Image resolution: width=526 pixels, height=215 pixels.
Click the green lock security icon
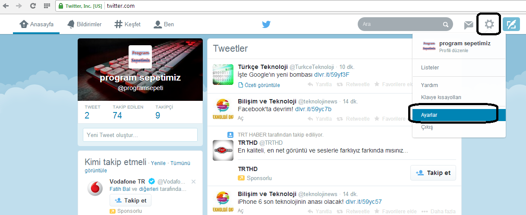pos(61,6)
